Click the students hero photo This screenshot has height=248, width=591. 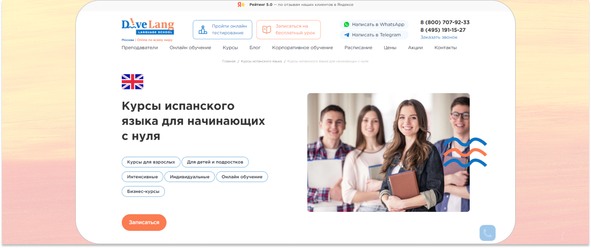click(x=388, y=152)
